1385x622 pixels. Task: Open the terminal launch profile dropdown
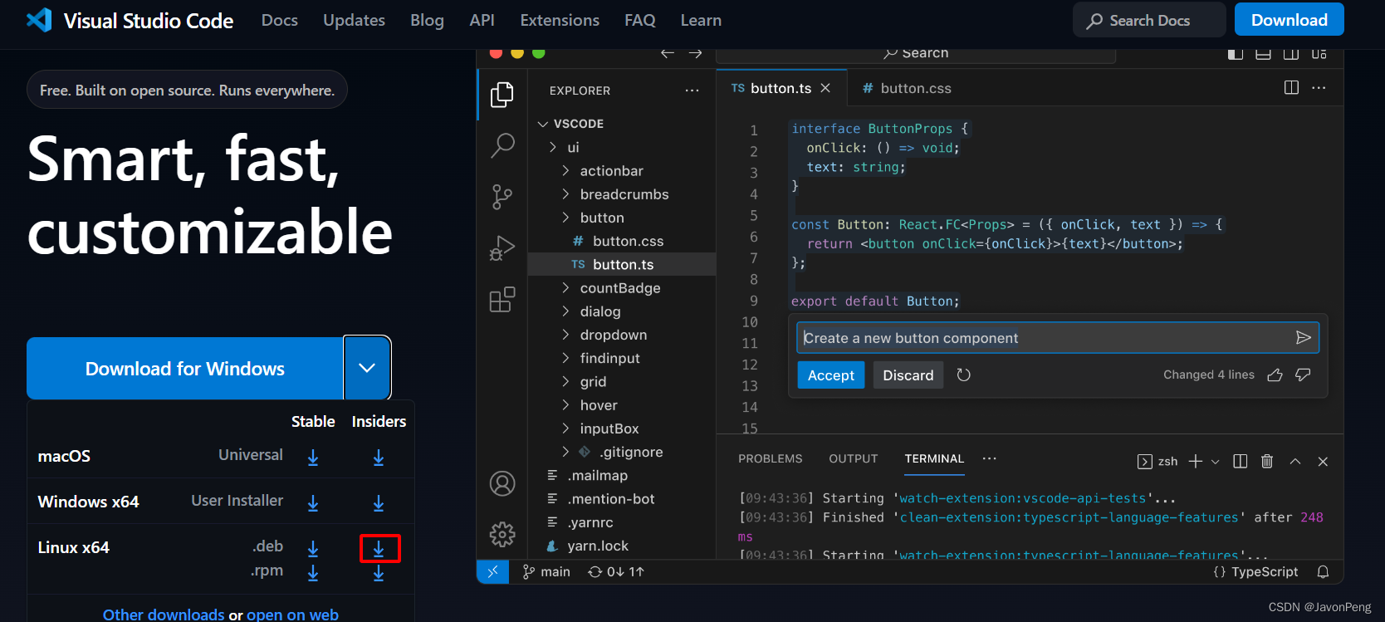(x=1216, y=462)
